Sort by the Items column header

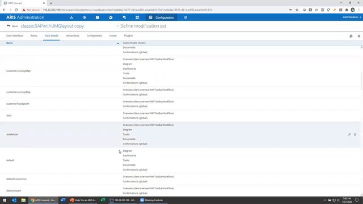coord(10,43)
